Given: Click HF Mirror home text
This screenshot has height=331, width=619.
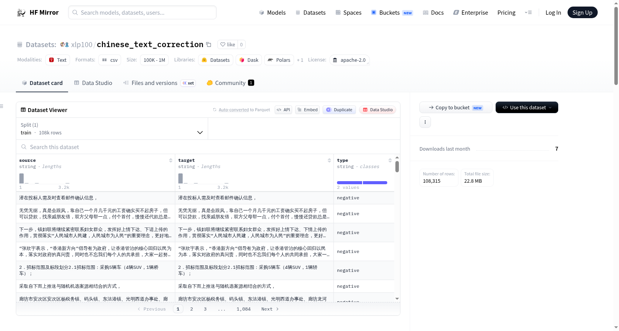Looking at the screenshot, I should (x=44, y=12).
